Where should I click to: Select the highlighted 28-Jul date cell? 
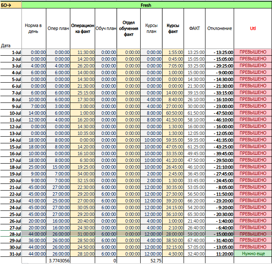[x=11, y=234]
